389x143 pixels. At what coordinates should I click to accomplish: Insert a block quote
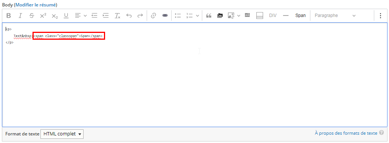click(x=209, y=16)
